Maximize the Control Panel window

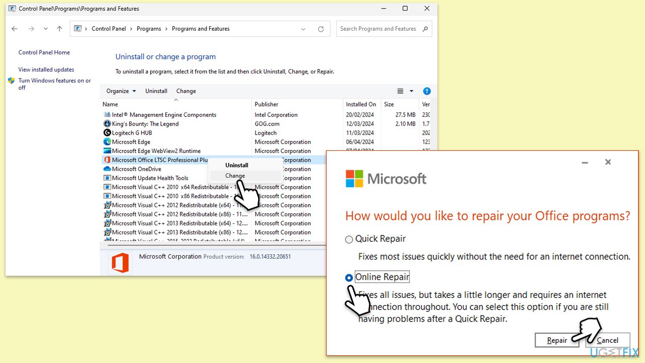pos(405,9)
